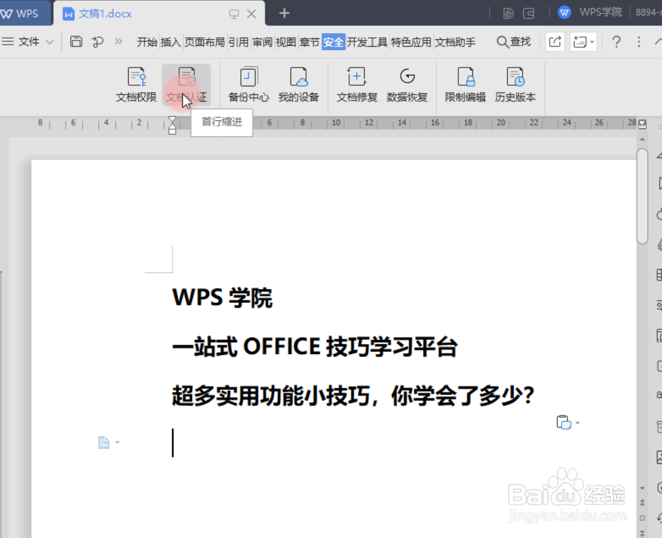The image size is (662, 538).
Task: Collapse the ribbon with the caret icon
Action: [x=659, y=42]
